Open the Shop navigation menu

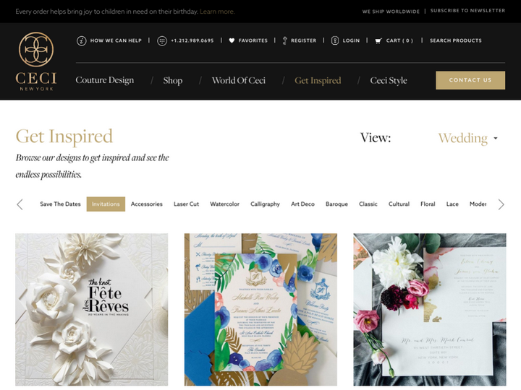pos(173,81)
